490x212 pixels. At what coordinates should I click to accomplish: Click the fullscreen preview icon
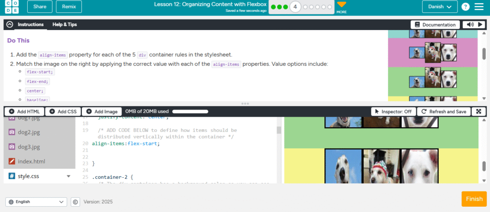479,111
